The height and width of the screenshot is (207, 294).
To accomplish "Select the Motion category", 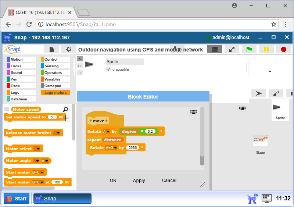I will point(21,59).
